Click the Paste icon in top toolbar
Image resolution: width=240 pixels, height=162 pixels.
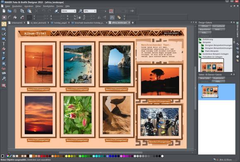(x=29, y=11)
